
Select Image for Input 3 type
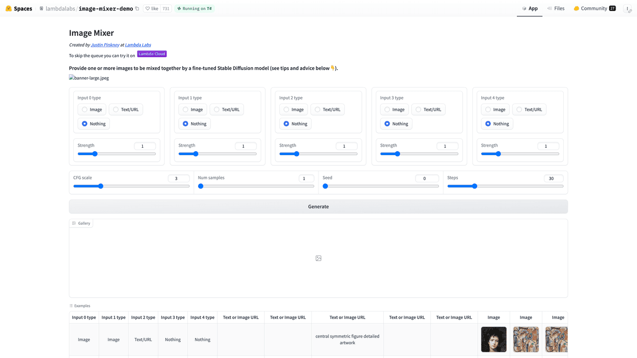pos(394,109)
